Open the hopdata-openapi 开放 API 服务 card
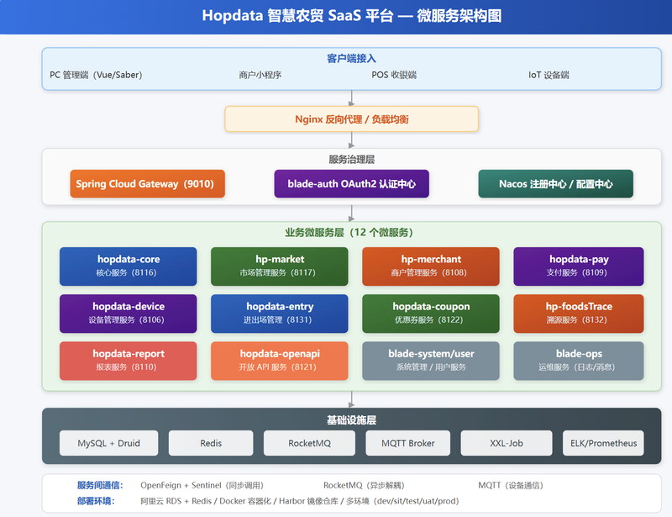 [x=280, y=361]
